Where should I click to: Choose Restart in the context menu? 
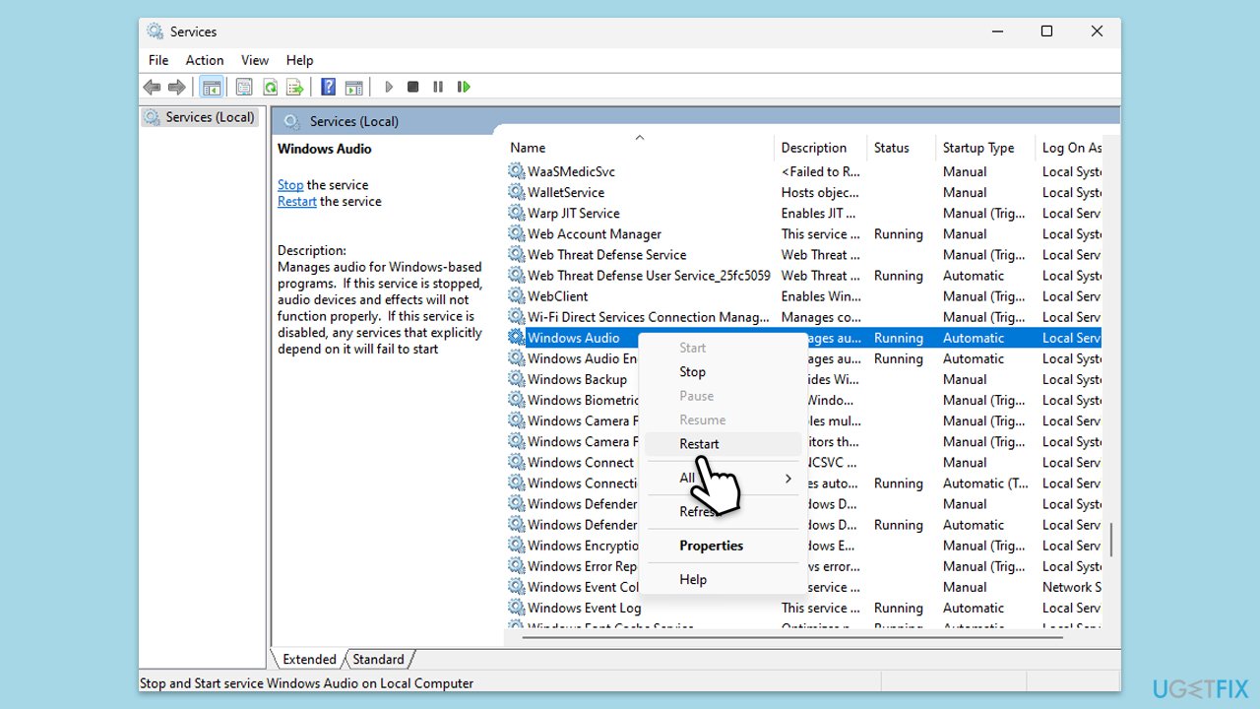(722, 444)
